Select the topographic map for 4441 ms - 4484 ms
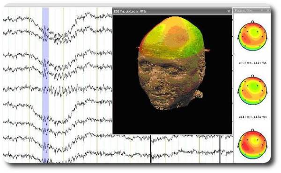The width and height of the screenshot is (281, 173). (x=252, y=90)
